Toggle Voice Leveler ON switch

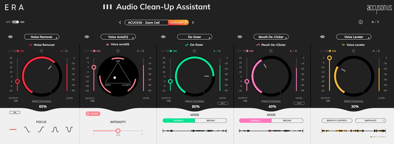[x=328, y=51]
